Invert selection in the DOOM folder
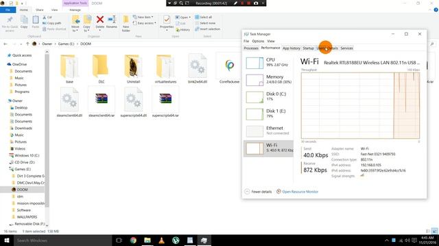439x246 pixels. pos(207,29)
